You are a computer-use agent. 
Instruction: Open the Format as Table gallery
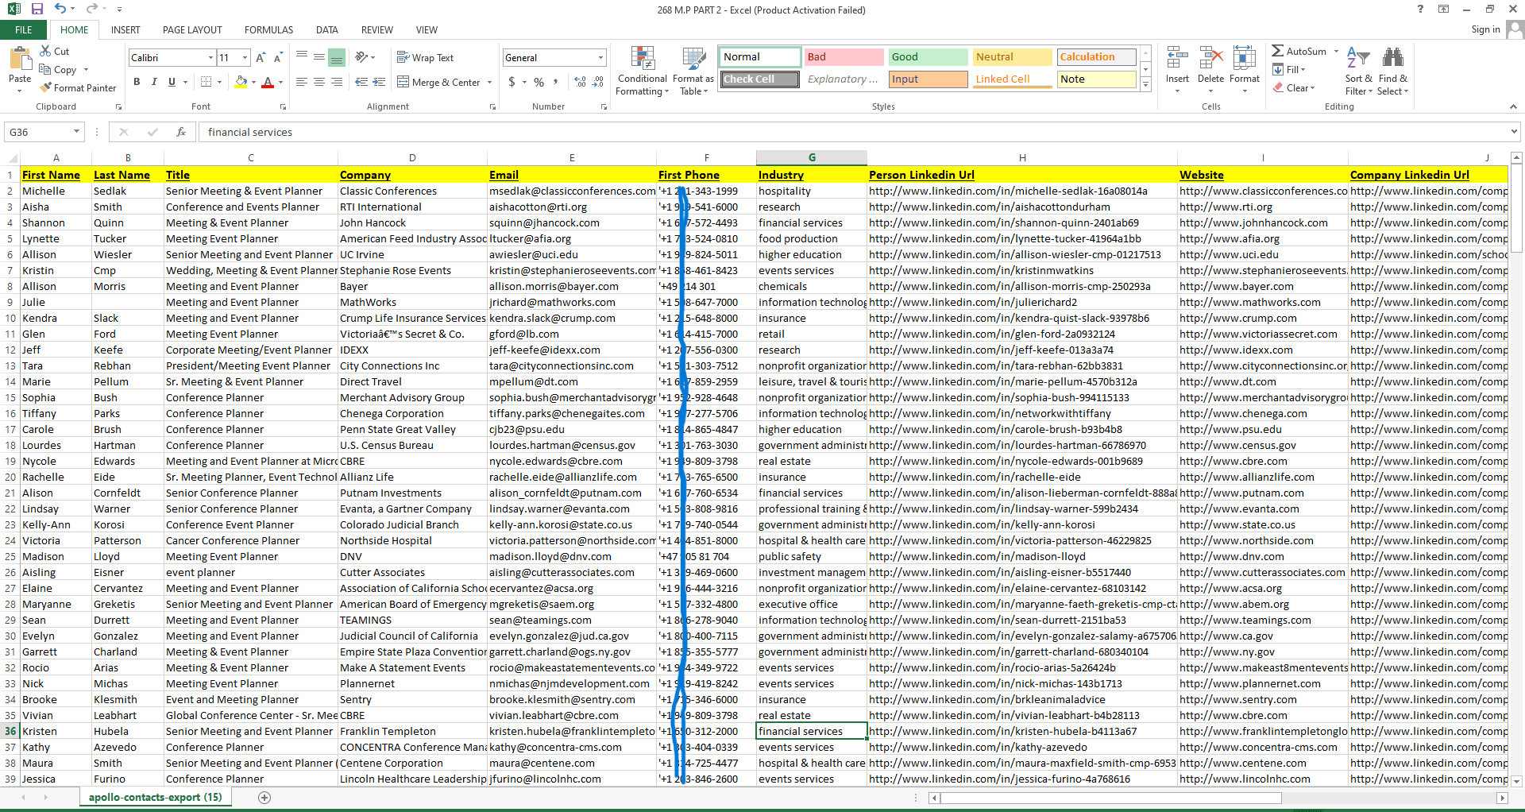pos(693,71)
